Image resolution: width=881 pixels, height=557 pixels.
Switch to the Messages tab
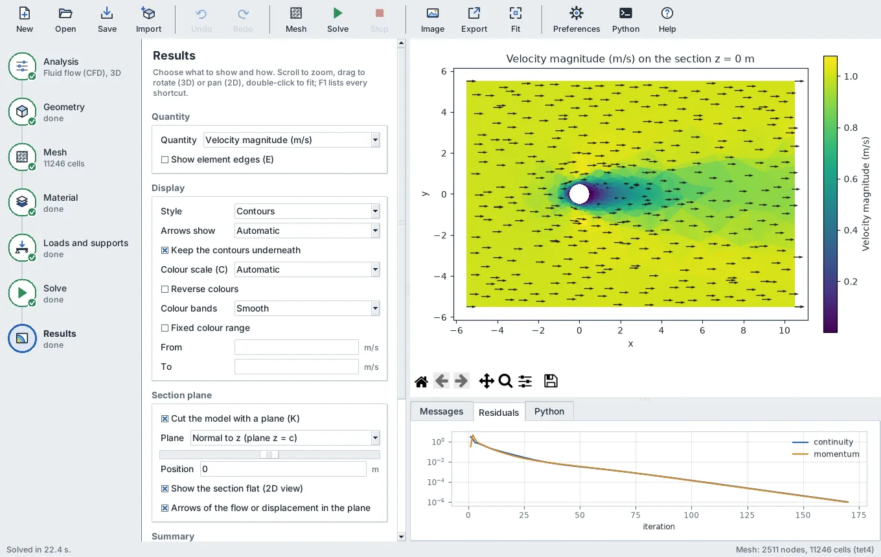(x=441, y=411)
